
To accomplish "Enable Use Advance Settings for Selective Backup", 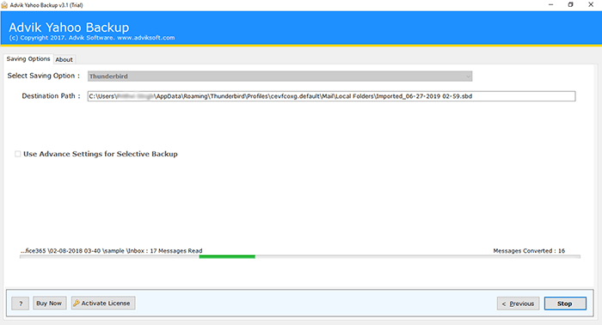I will [x=18, y=154].
